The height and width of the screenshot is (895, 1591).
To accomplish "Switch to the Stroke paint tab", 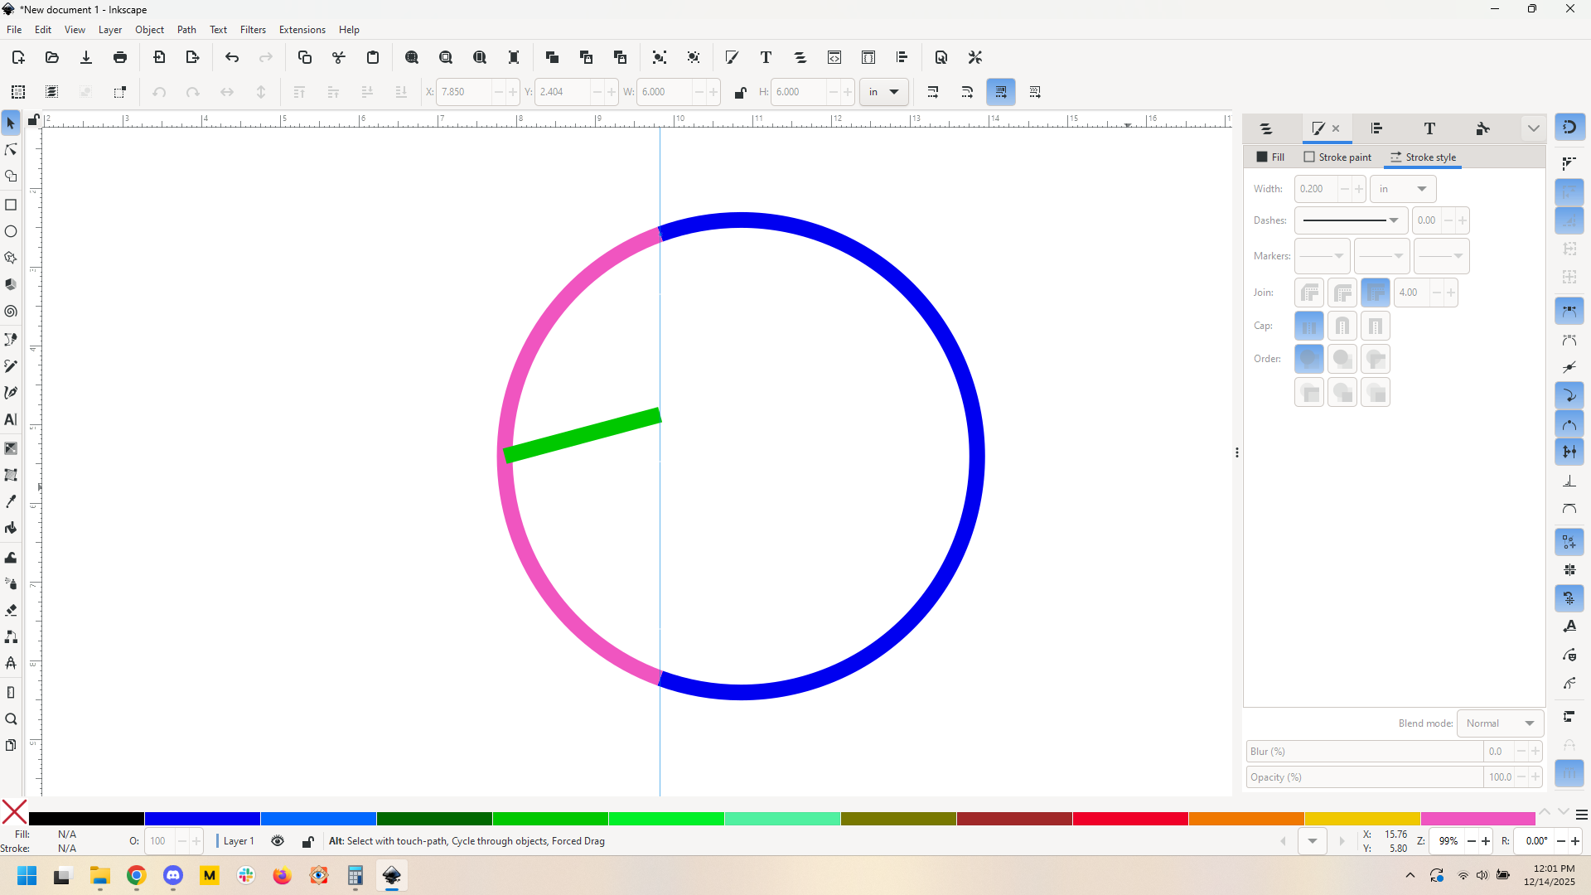I will [x=1337, y=157].
